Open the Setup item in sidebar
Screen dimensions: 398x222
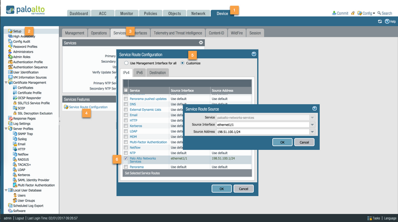point(17,31)
